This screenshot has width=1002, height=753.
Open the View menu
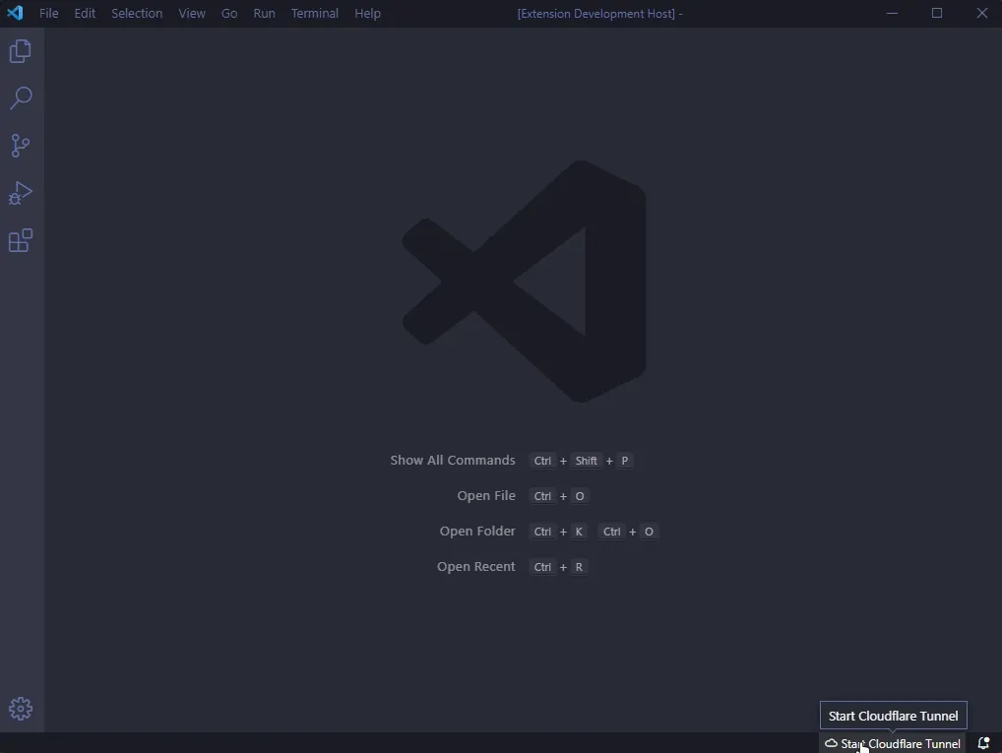point(191,13)
